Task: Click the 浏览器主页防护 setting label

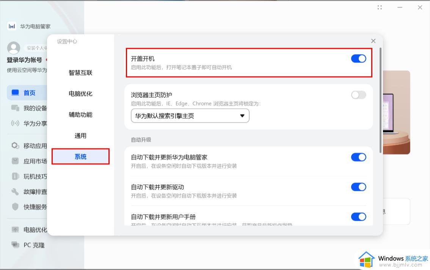Action: tap(151, 95)
